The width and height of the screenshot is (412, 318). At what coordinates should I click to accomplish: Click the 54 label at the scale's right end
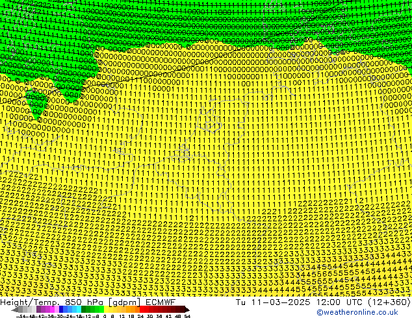point(187,317)
